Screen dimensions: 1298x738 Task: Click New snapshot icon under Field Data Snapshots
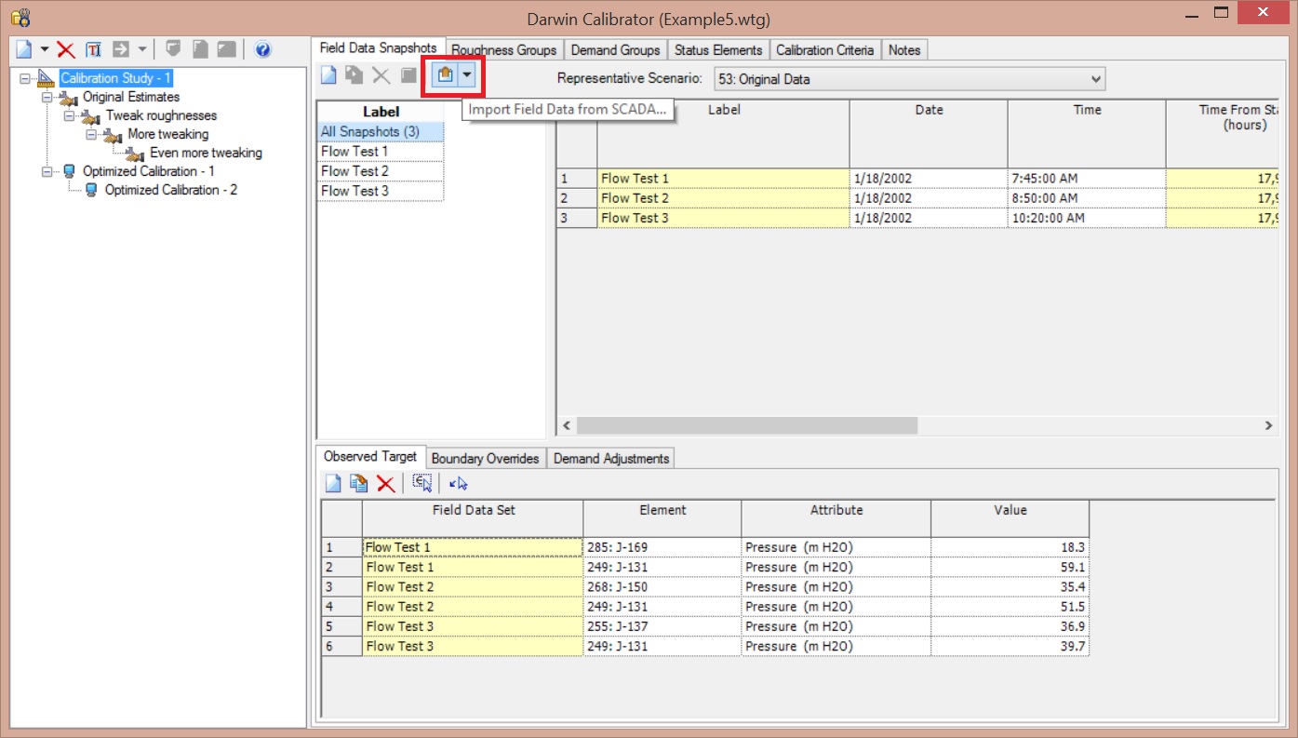click(x=329, y=76)
